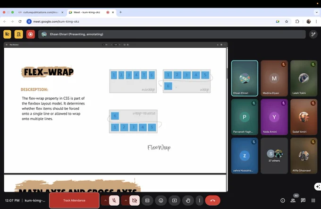Reload the Meet page
The width and height of the screenshot is (321, 209).
20,21
